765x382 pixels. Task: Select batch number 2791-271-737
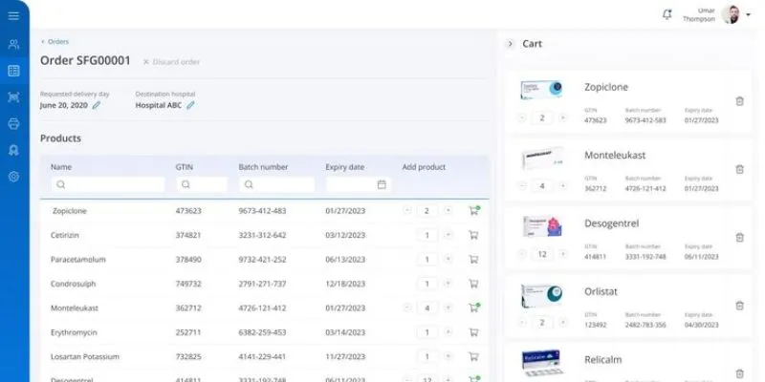pyautogui.click(x=262, y=284)
